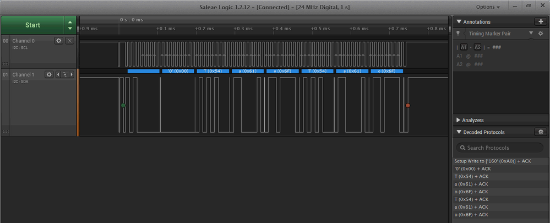Select 'Setup Write to [160 (0xA0)] + ACK' row
550x223 pixels.
pos(501,161)
